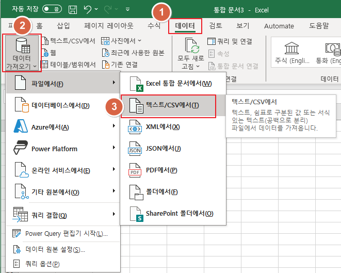This screenshot has height=273, width=341.
Task: Click the Redo arrow icon
Action: [x=108, y=9]
